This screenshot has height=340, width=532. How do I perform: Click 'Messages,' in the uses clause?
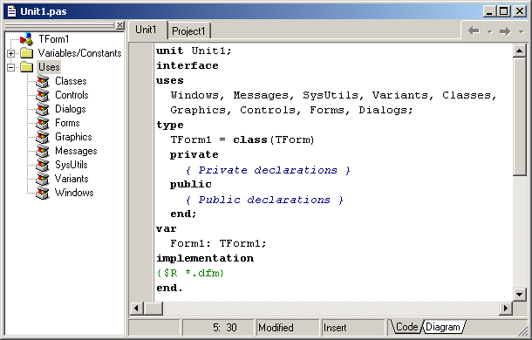(x=263, y=95)
